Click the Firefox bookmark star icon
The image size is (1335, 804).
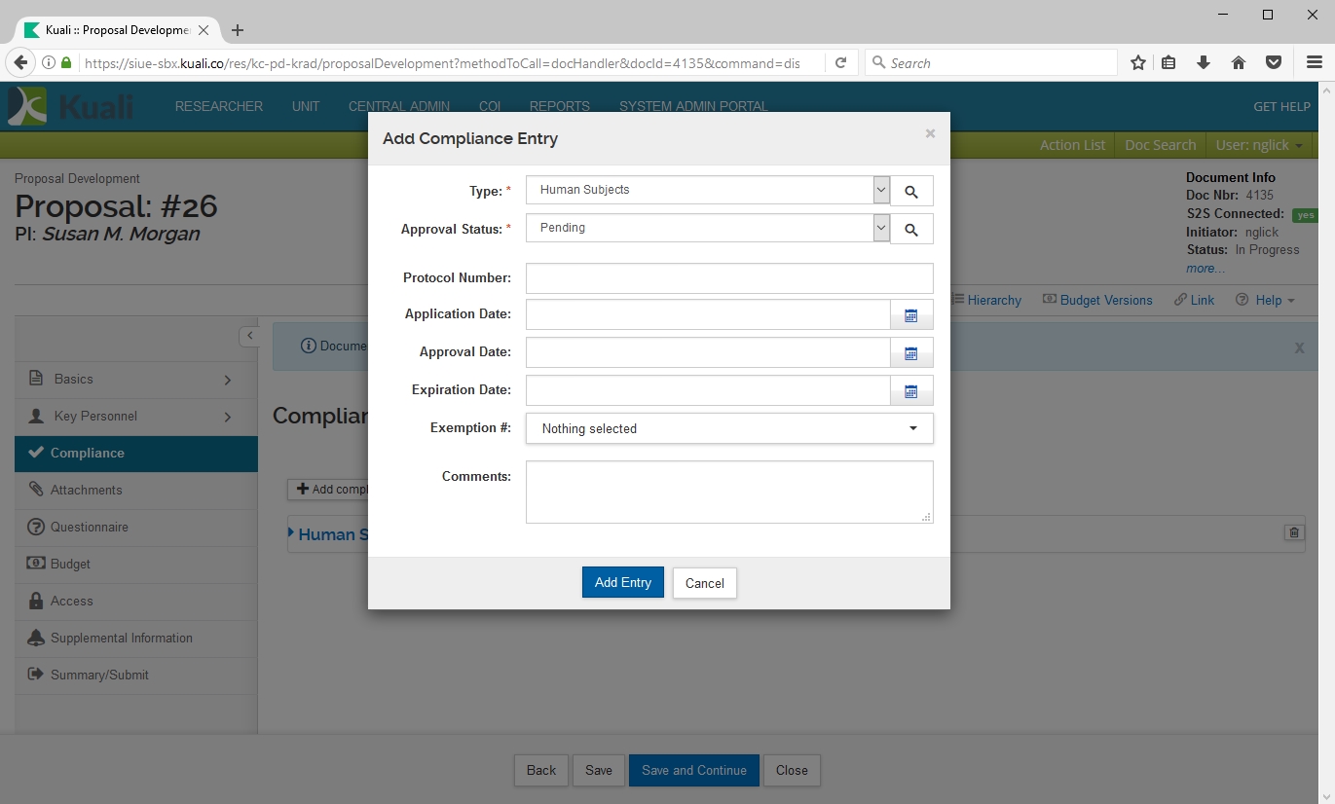1137,63
